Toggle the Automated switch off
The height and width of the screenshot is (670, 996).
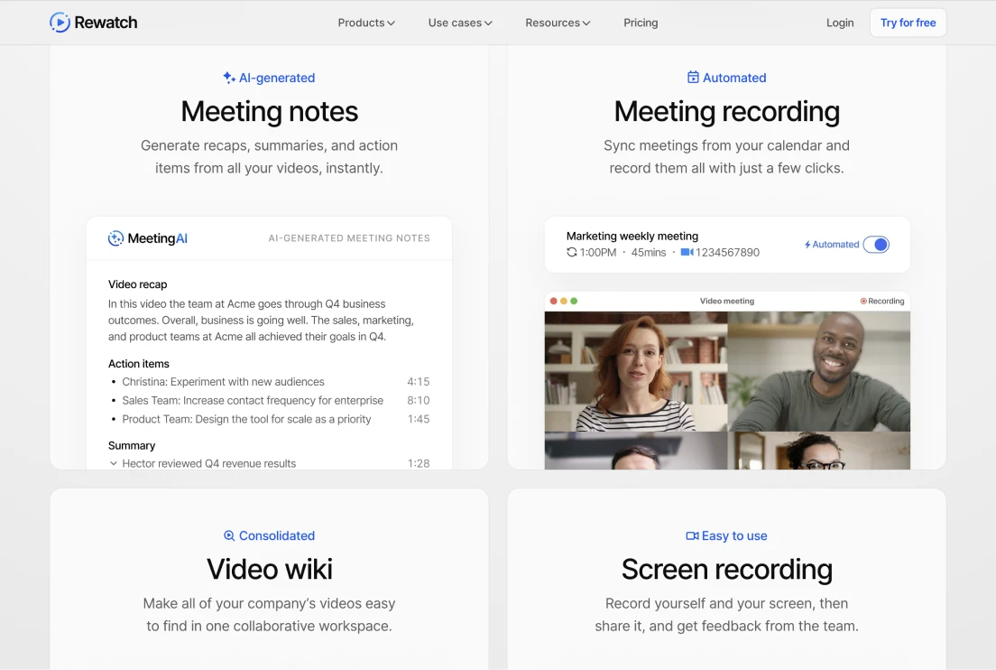pyautogui.click(x=876, y=245)
